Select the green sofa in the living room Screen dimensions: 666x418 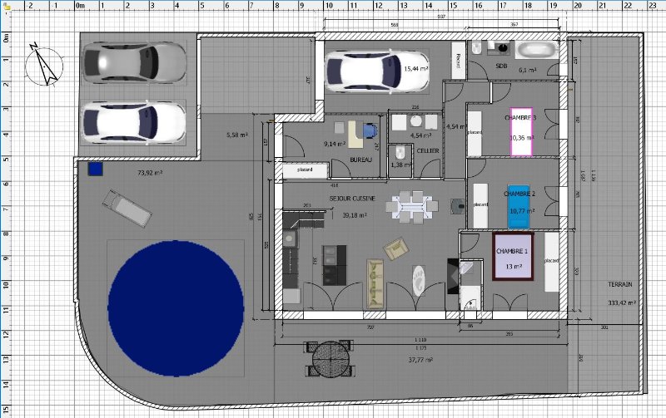(x=375, y=283)
